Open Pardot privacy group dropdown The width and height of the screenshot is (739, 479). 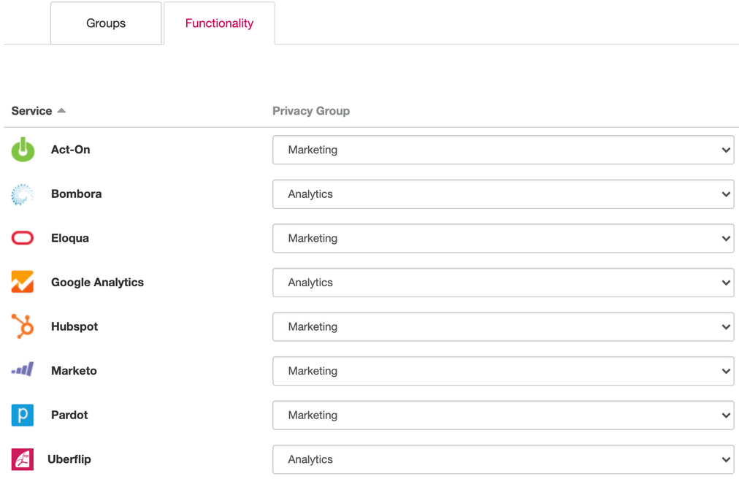(503, 415)
